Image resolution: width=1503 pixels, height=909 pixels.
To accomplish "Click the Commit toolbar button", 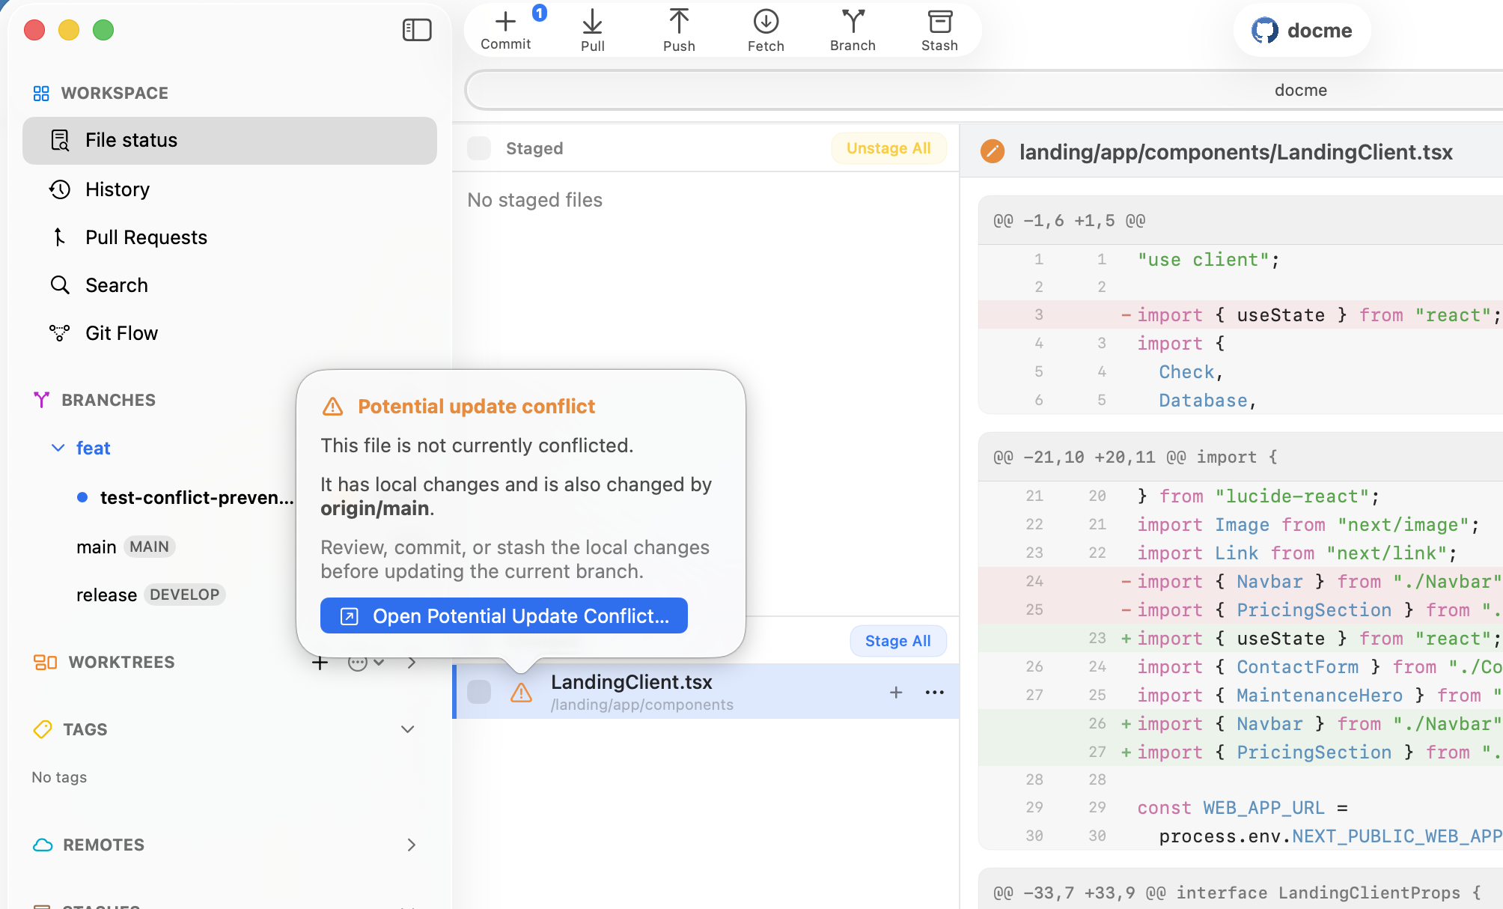I will [506, 30].
